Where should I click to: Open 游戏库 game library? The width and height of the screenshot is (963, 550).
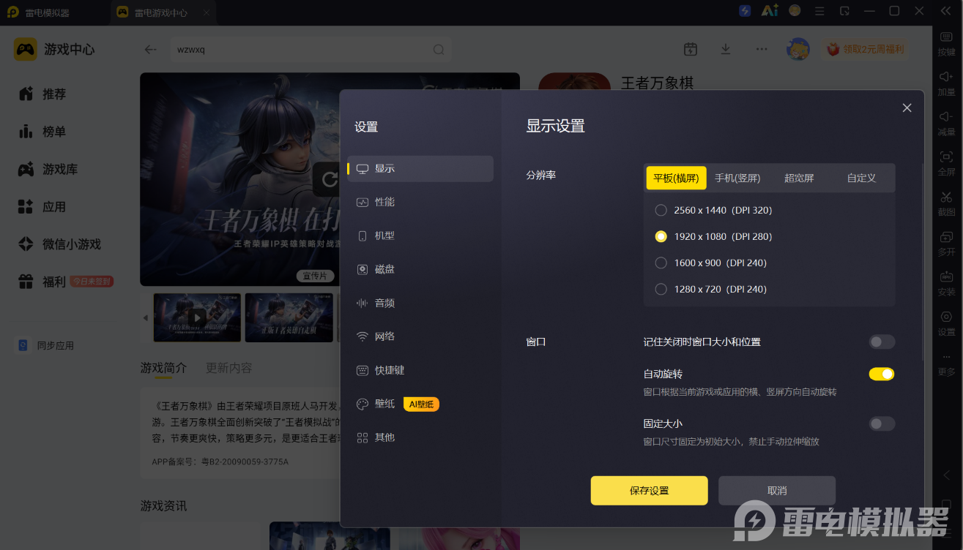click(48, 169)
